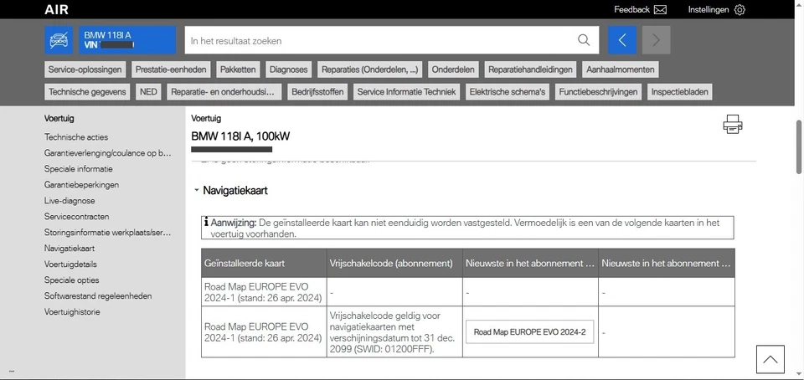Open Prestatie-eenheden tab
804x380 pixels.
[171, 69]
